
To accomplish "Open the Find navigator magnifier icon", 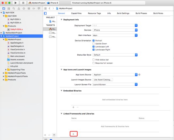I will tap(14, 9).
